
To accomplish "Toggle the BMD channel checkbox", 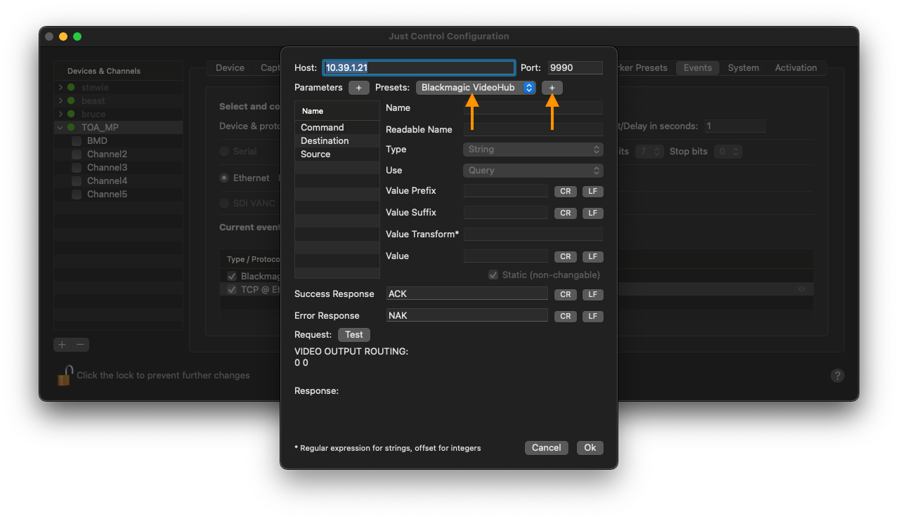I will [x=77, y=141].
